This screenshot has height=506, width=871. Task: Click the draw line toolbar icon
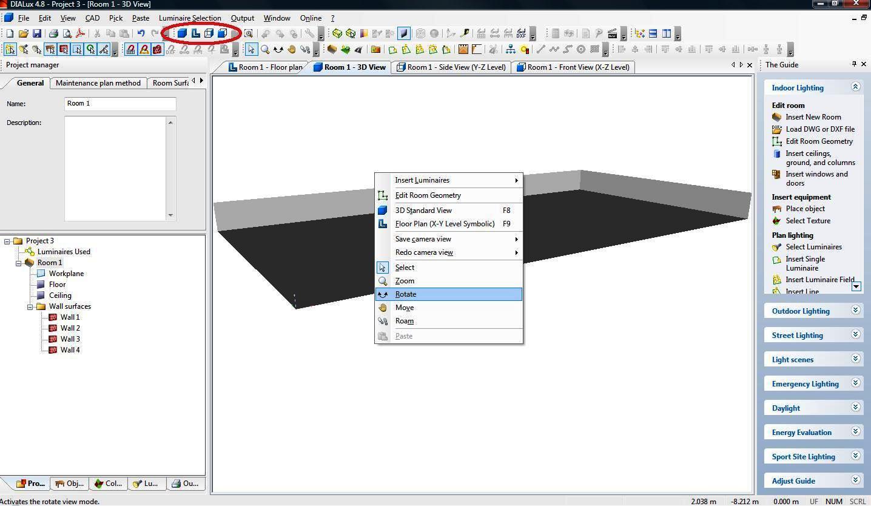[540, 49]
